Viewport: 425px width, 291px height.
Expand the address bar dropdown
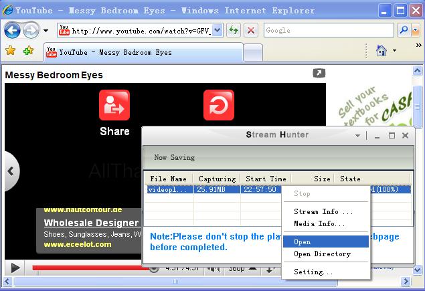click(x=217, y=30)
